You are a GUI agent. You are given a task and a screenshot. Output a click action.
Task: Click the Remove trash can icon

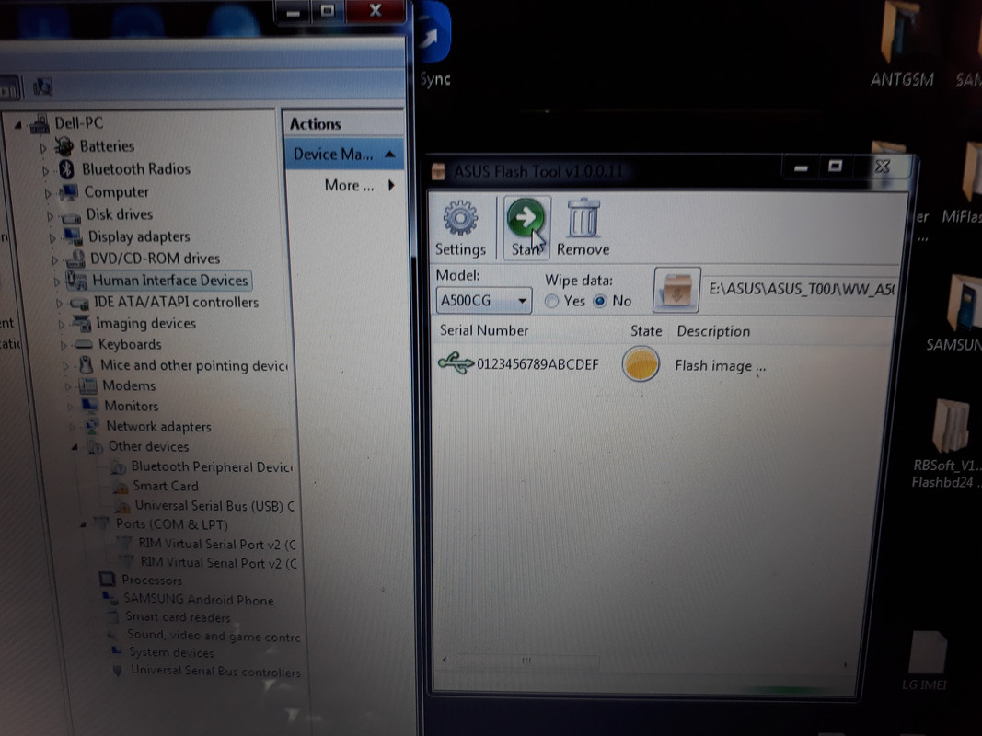coord(583,227)
